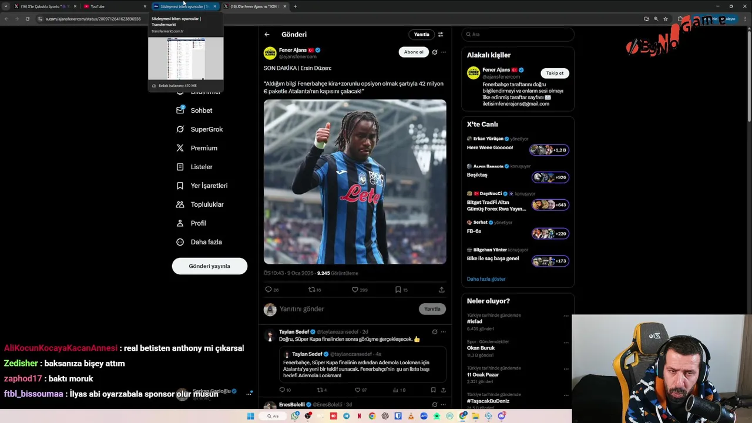Open WhatsApp from taskbar
Screen dimensions: 752x423
pos(295,416)
